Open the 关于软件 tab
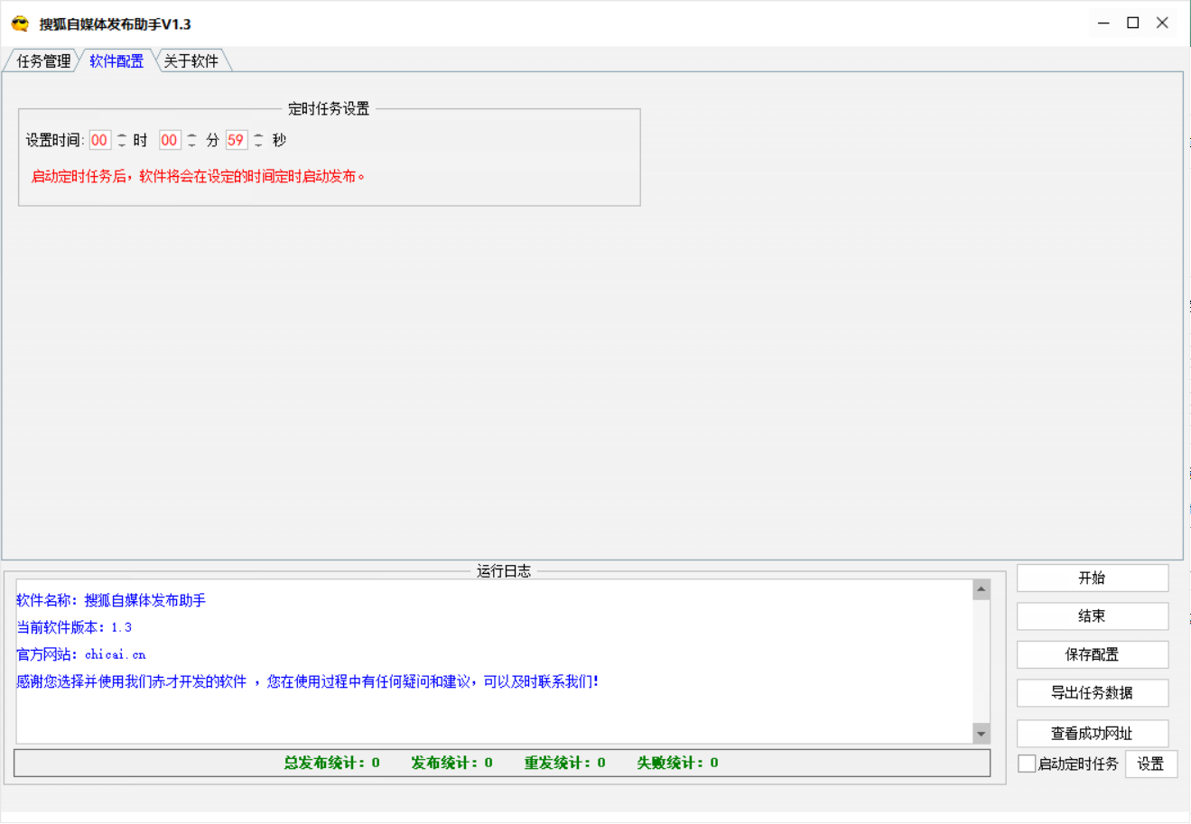This screenshot has width=1191, height=824. pyautogui.click(x=191, y=60)
